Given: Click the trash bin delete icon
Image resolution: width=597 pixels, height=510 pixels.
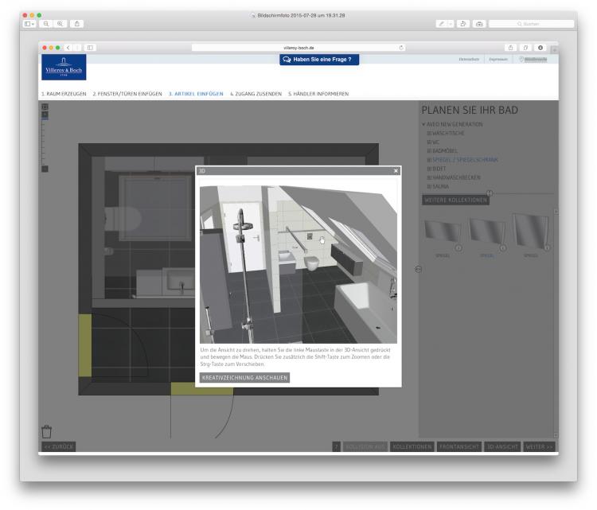Looking at the screenshot, I should [x=46, y=430].
